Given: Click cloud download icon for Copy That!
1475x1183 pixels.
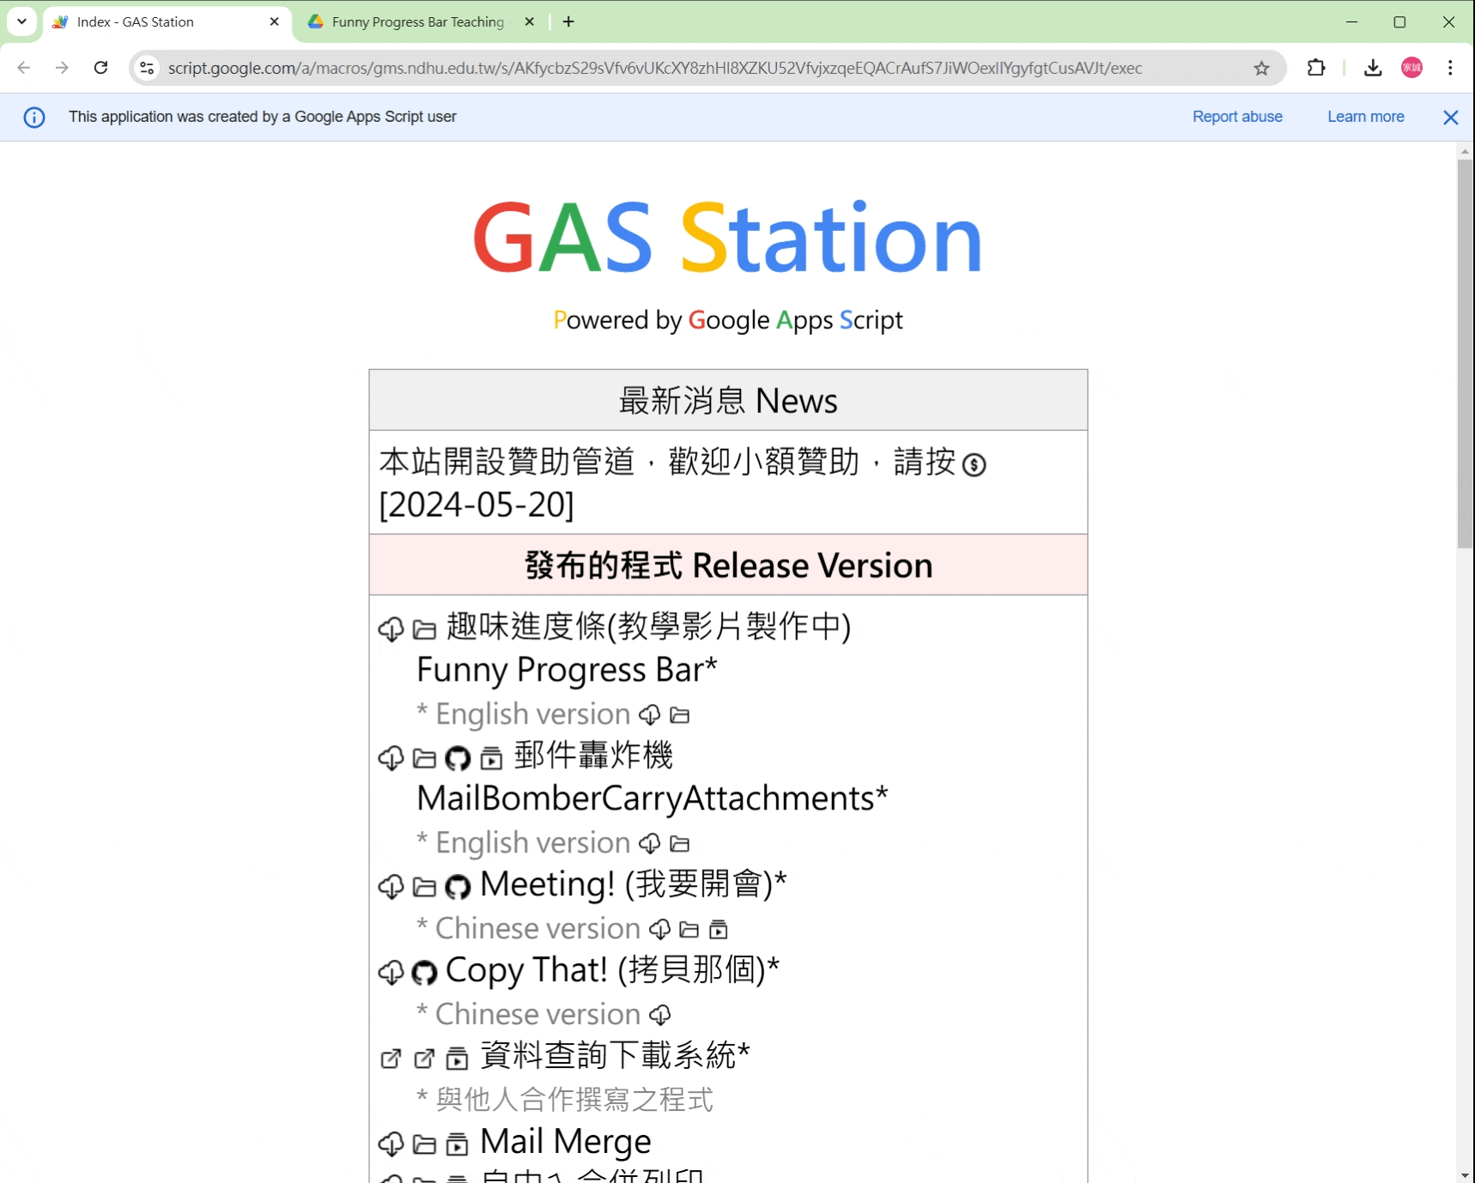Looking at the screenshot, I should point(391,973).
